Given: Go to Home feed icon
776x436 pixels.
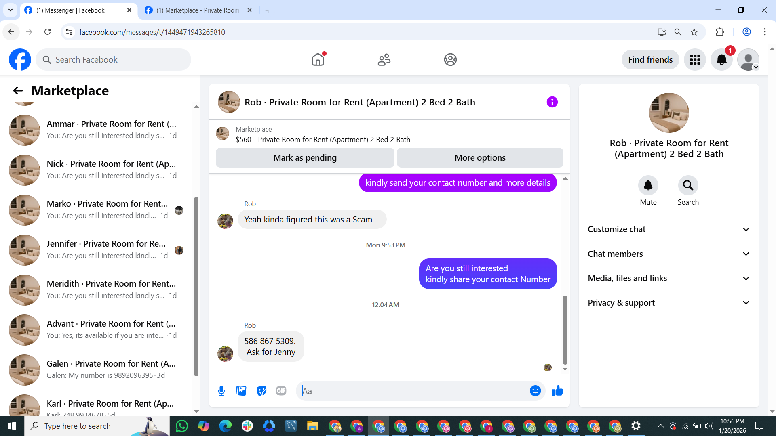Looking at the screenshot, I should 318,60.
